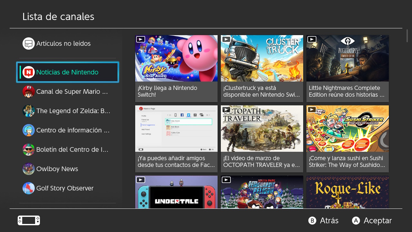Click video badge on Octopath Traveler thumbnail
The height and width of the screenshot is (232, 412).
point(226,110)
